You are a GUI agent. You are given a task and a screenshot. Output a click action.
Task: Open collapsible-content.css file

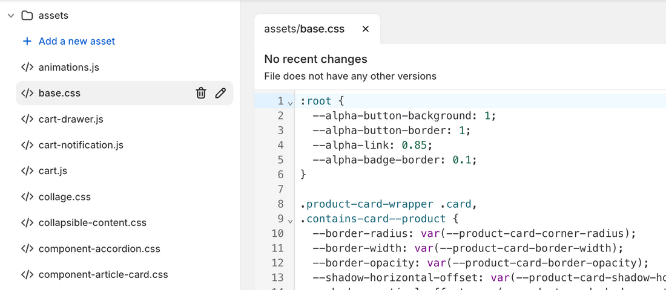(92, 223)
